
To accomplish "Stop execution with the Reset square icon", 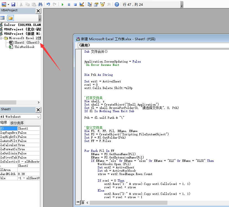I will [x=75, y=4].
